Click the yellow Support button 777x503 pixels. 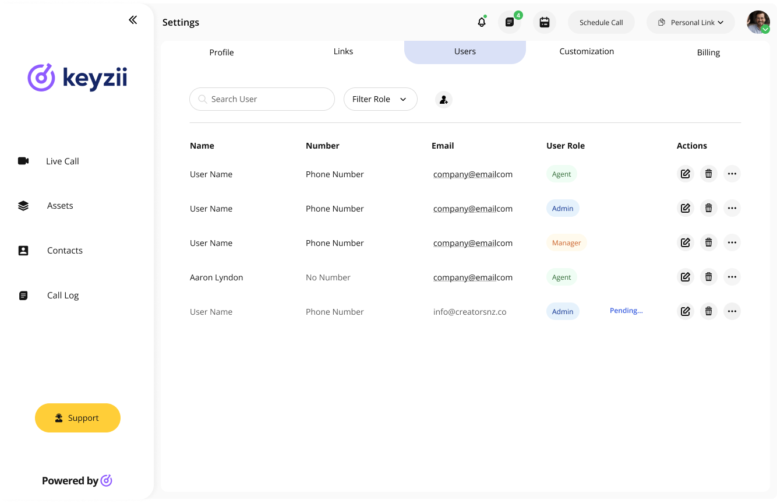[x=77, y=418]
